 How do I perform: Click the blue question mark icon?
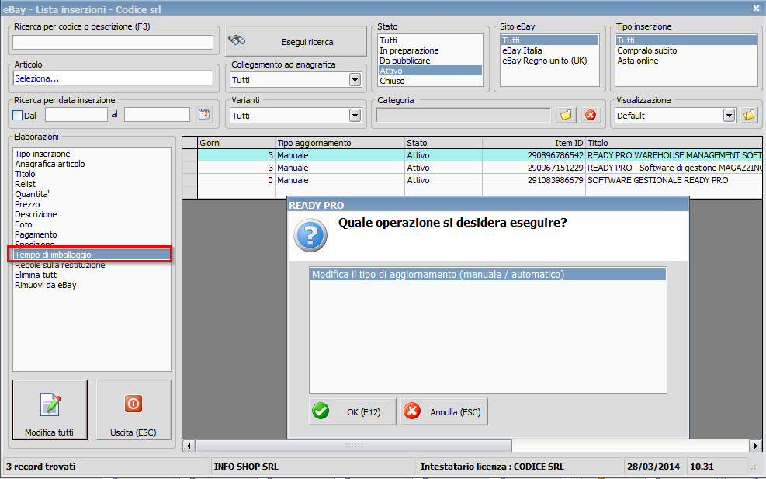[310, 235]
